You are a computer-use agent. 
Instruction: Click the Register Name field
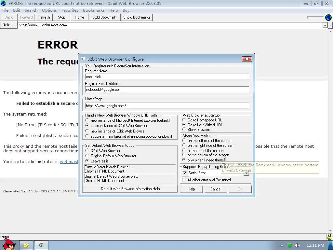coord(167,77)
